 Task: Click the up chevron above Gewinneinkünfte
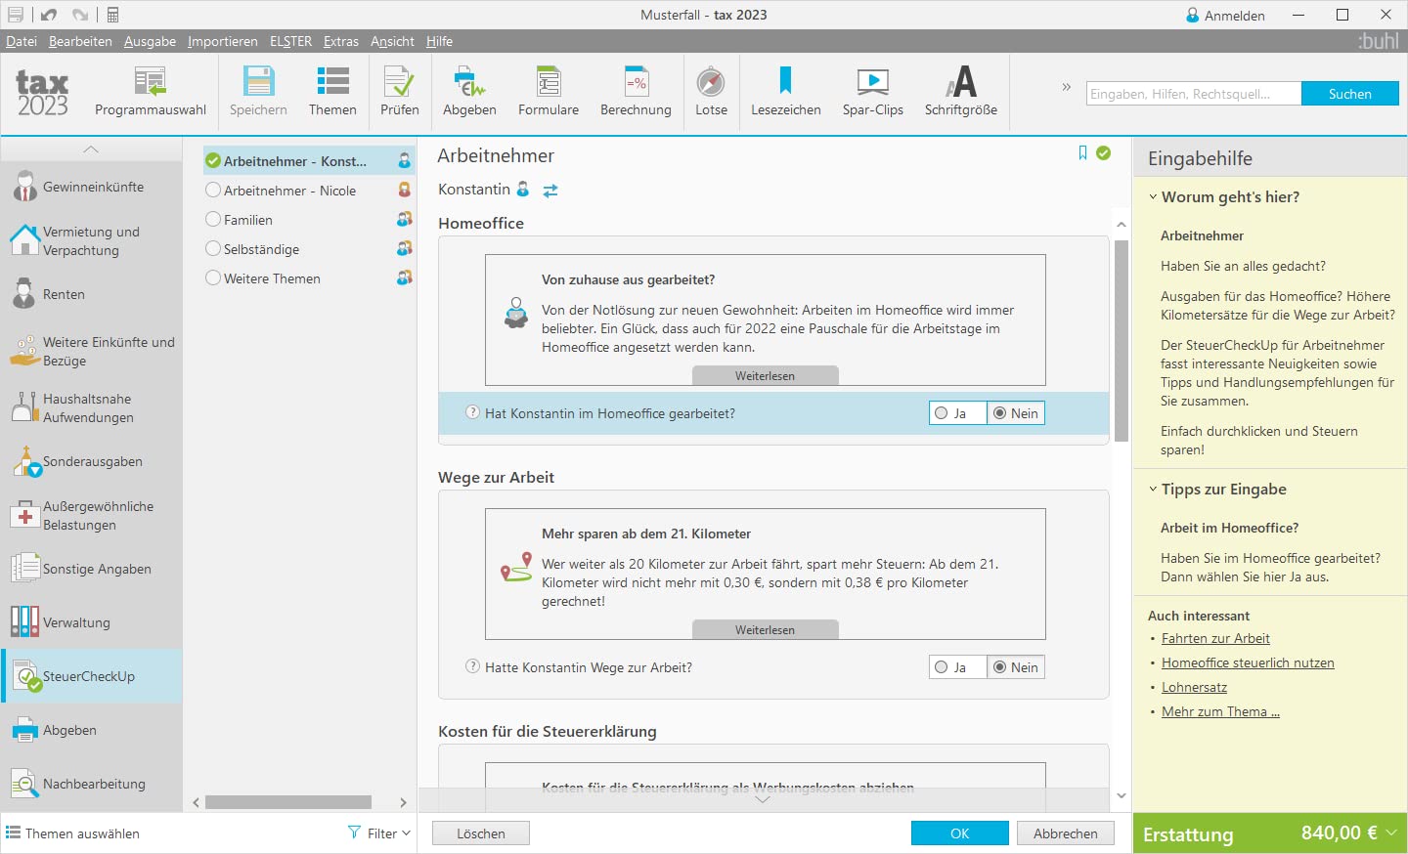click(x=91, y=149)
